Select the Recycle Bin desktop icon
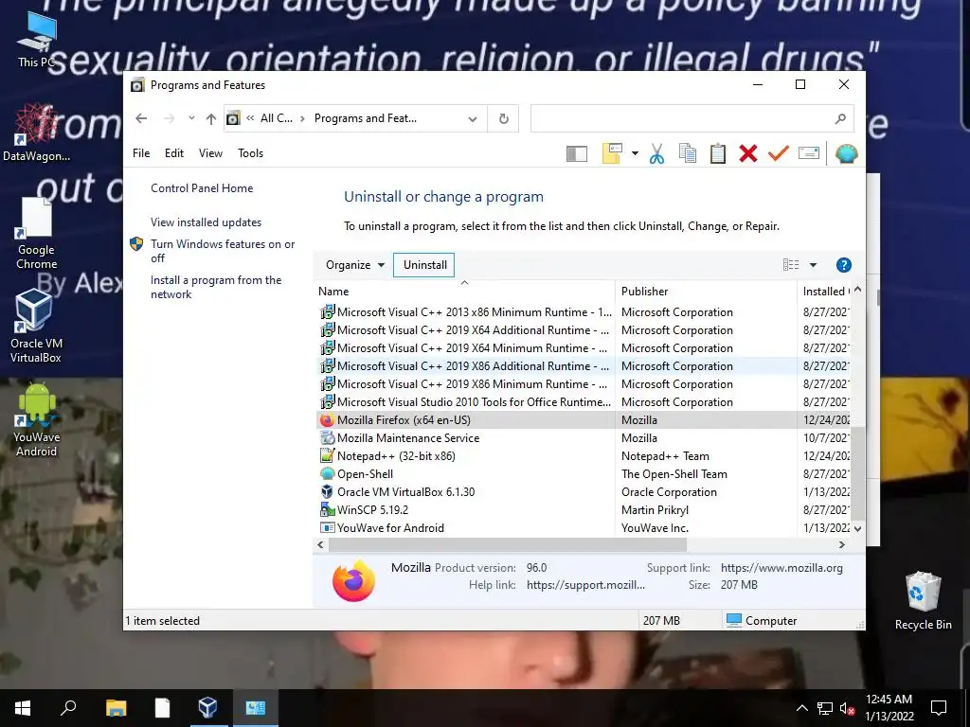This screenshot has height=727, width=970. point(923,600)
